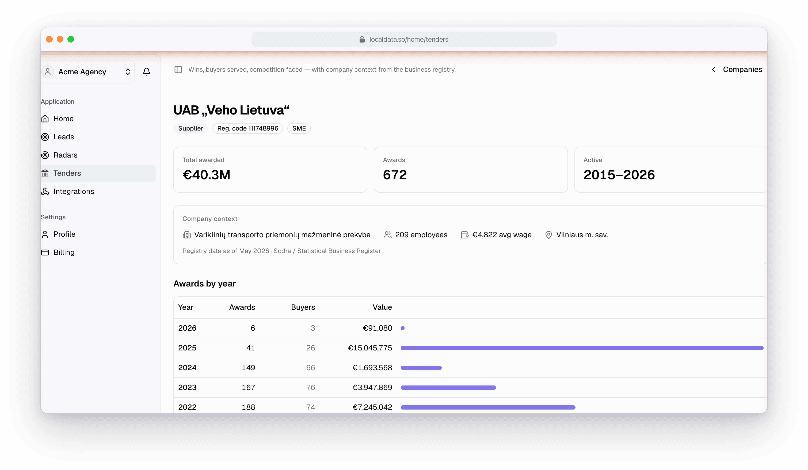Click the €15,045,775 value cell
808x470 pixels.
click(370, 348)
